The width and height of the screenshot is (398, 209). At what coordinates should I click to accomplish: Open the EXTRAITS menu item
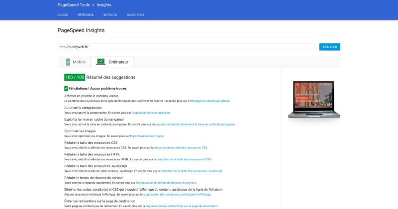coord(110,15)
